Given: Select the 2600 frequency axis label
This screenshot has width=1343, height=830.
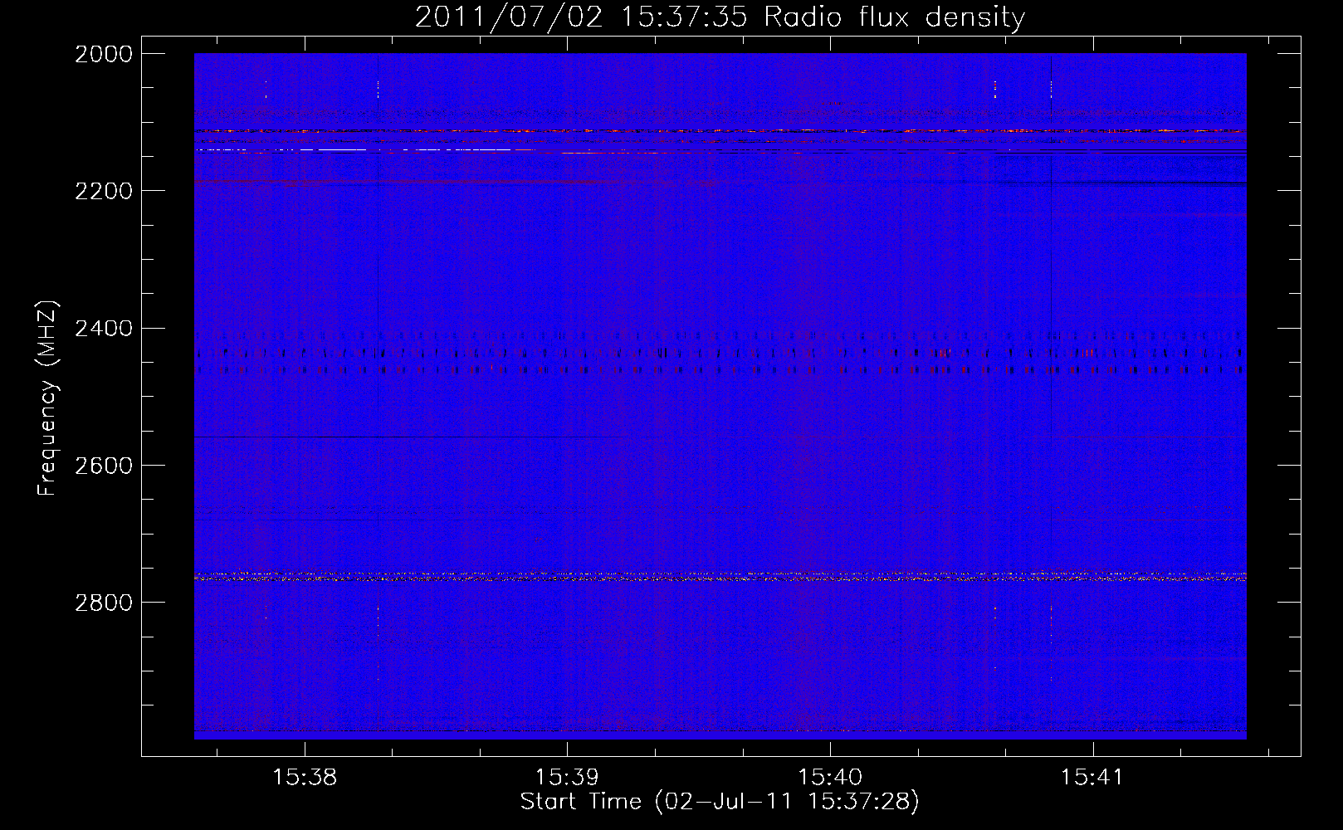Looking at the screenshot, I should click(104, 466).
